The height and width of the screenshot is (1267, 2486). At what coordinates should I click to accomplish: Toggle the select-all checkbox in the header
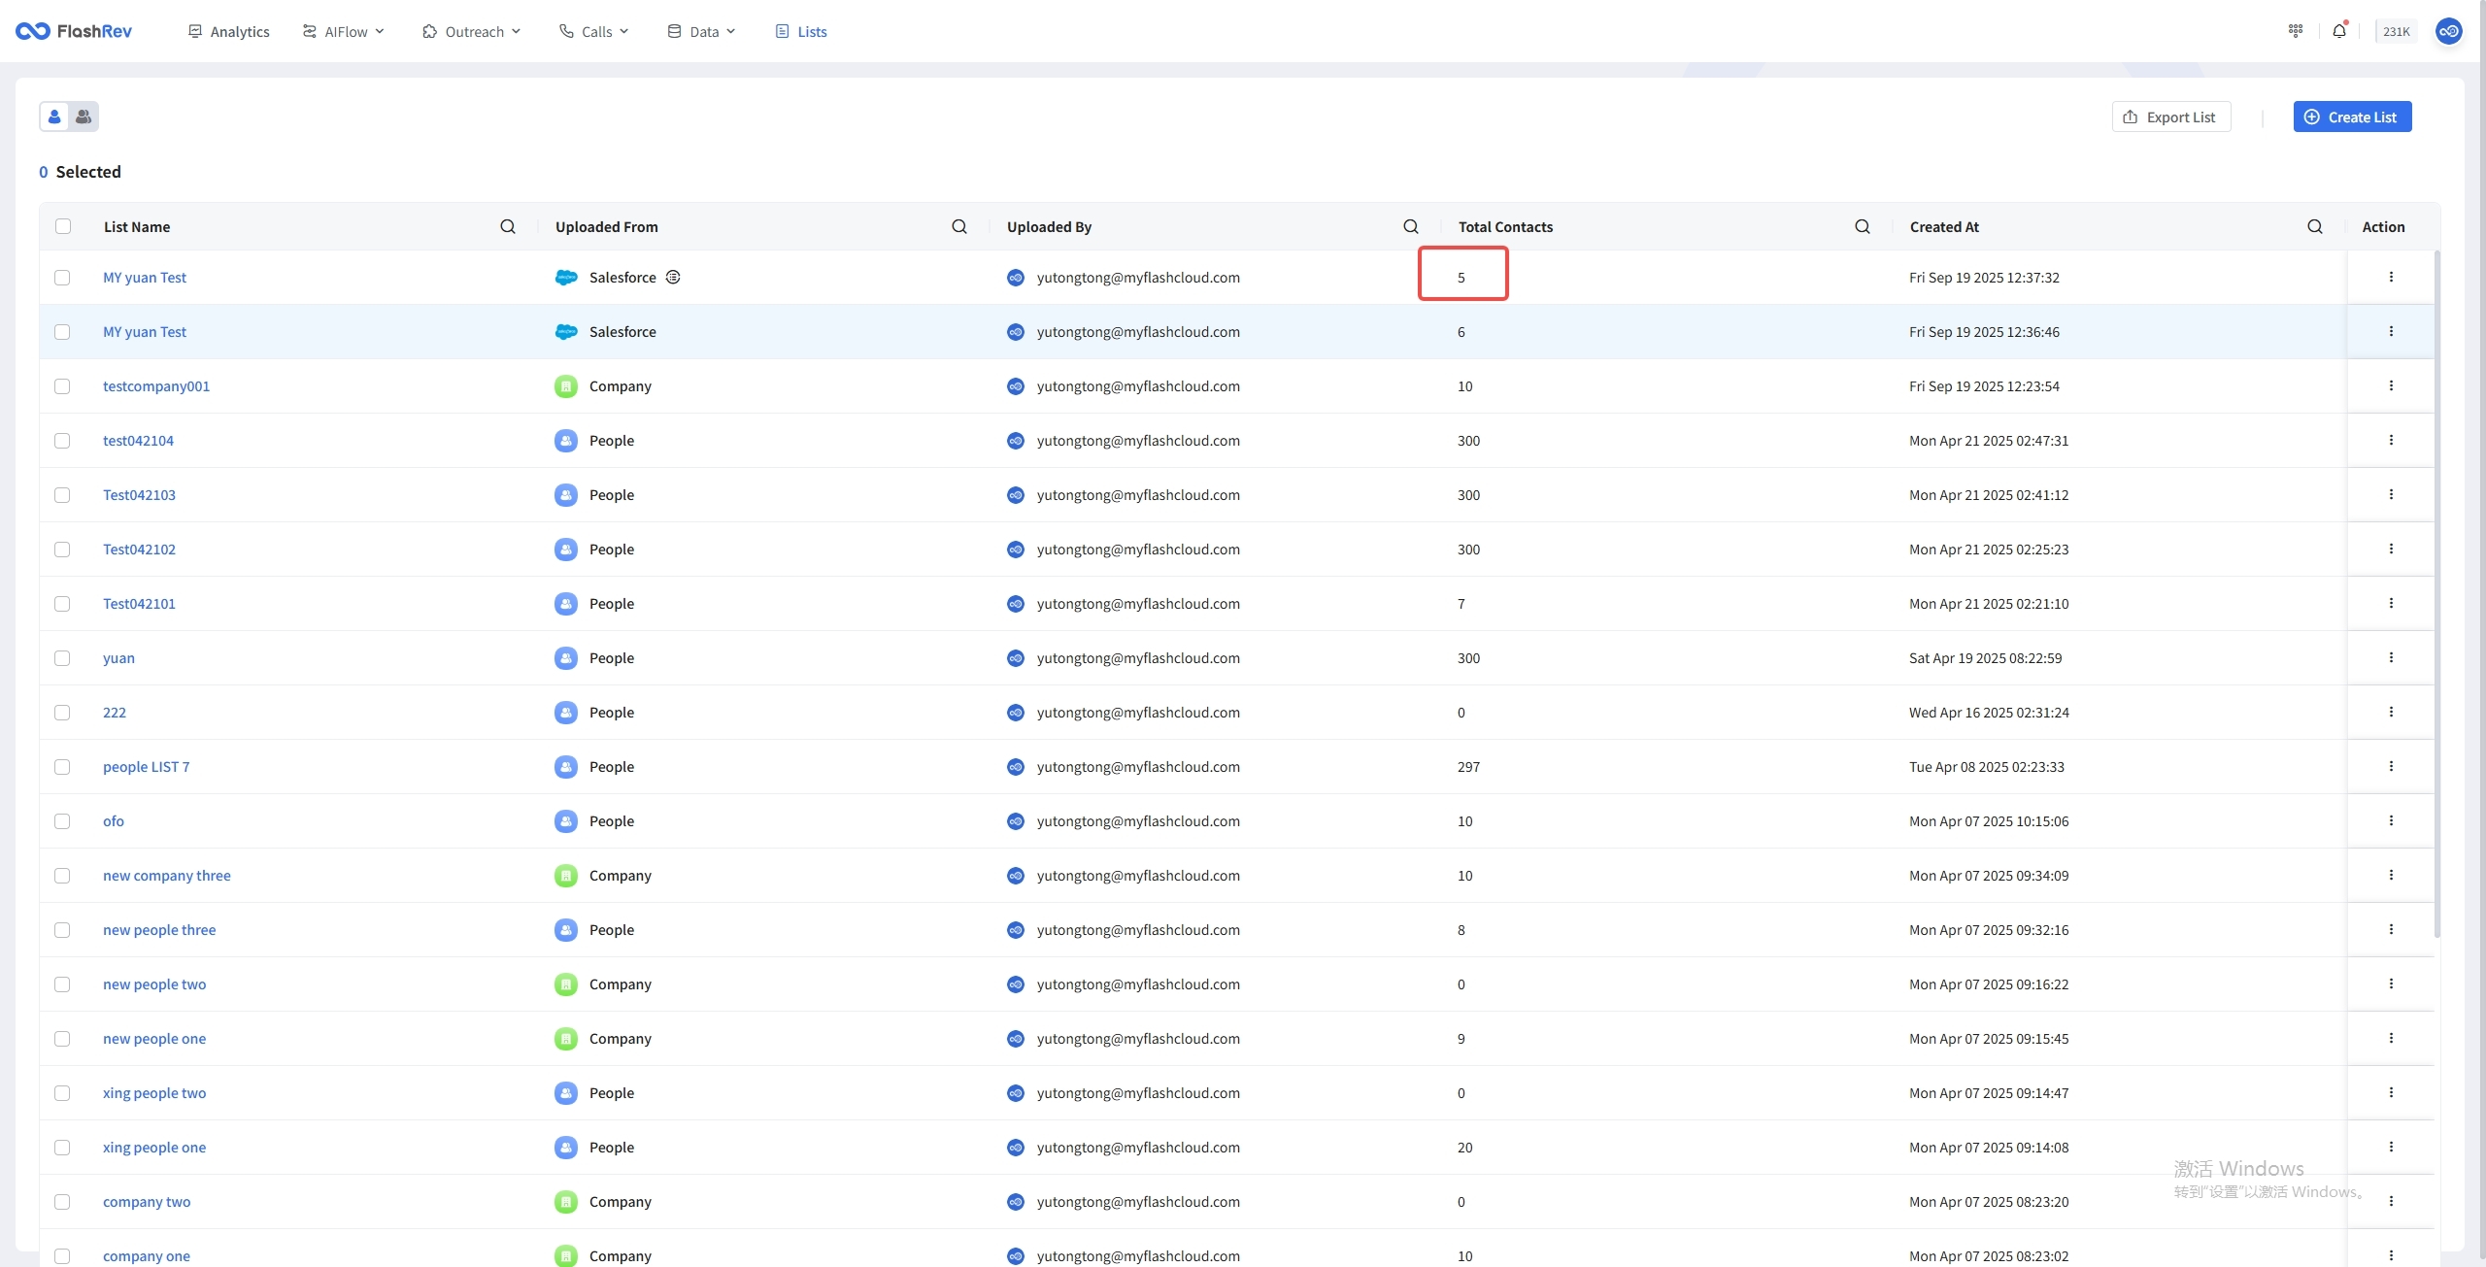click(63, 226)
